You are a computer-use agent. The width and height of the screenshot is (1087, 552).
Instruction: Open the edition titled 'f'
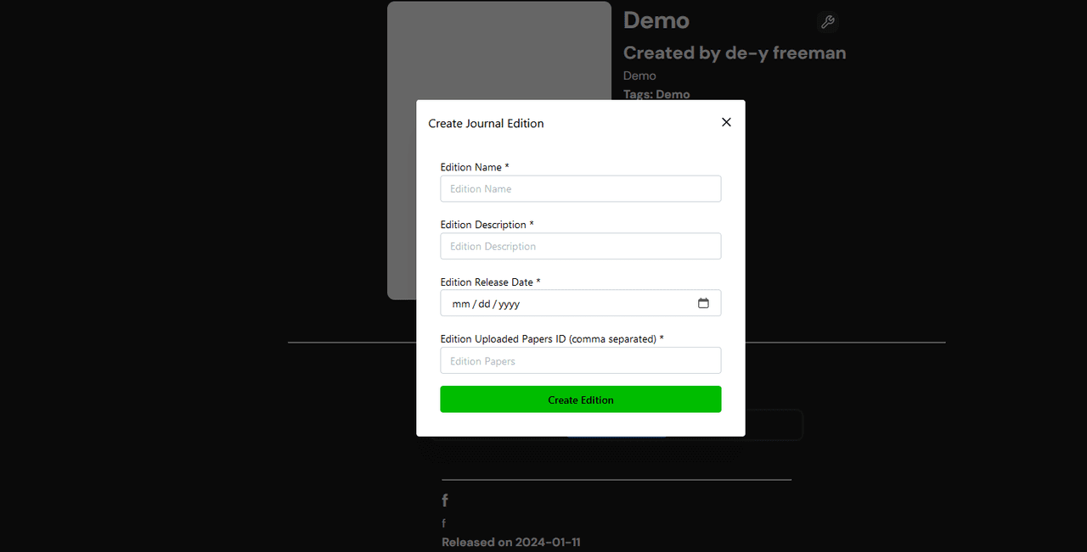(x=445, y=501)
